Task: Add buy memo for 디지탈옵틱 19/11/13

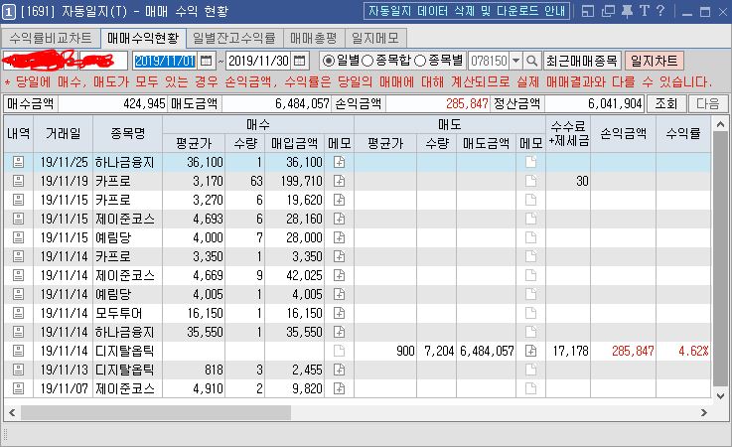Action: (x=340, y=370)
